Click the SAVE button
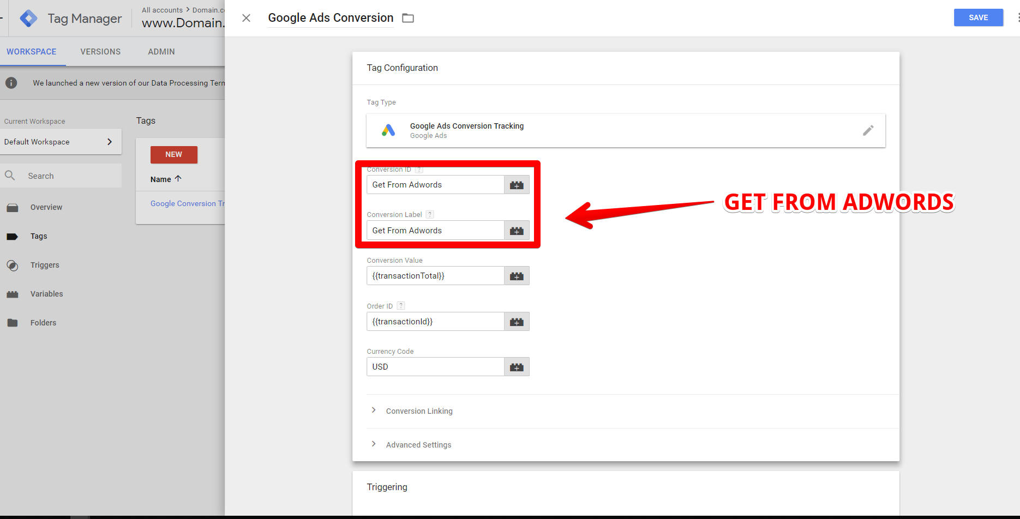1020x519 pixels. [979, 17]
